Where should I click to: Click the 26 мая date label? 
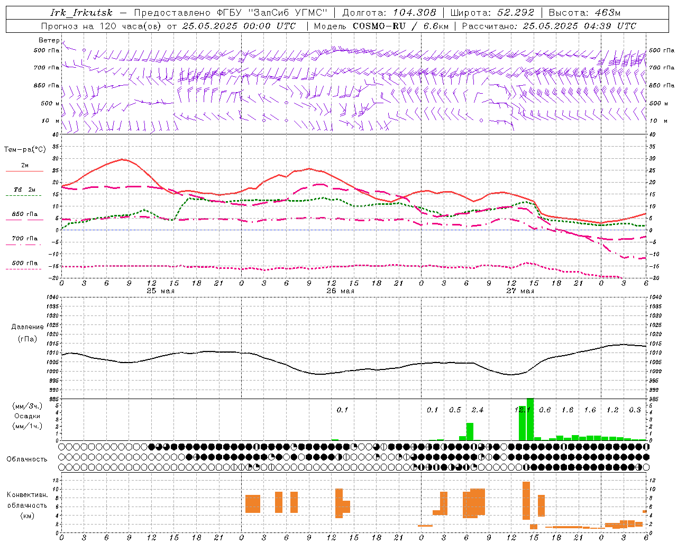point(340,291)
